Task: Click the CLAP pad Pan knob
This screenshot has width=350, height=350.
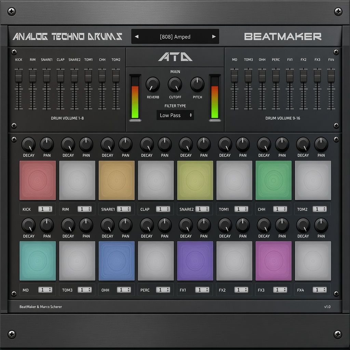Action: pyautogui.click(x=165, y=145)
